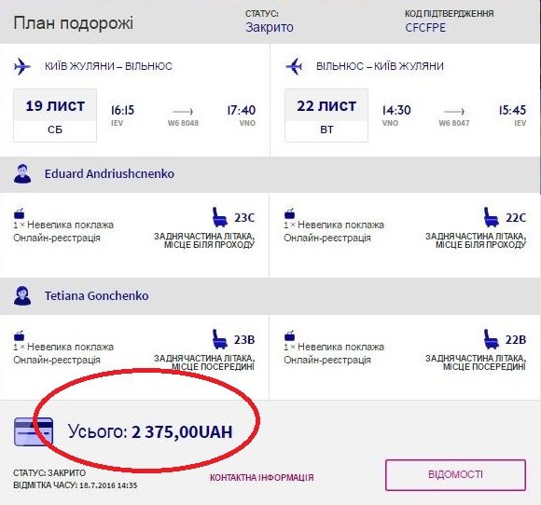Click the arrow icon above flight W6 8048
The width and height of the screenshot is (541, 505).
[x=183, y=111]
